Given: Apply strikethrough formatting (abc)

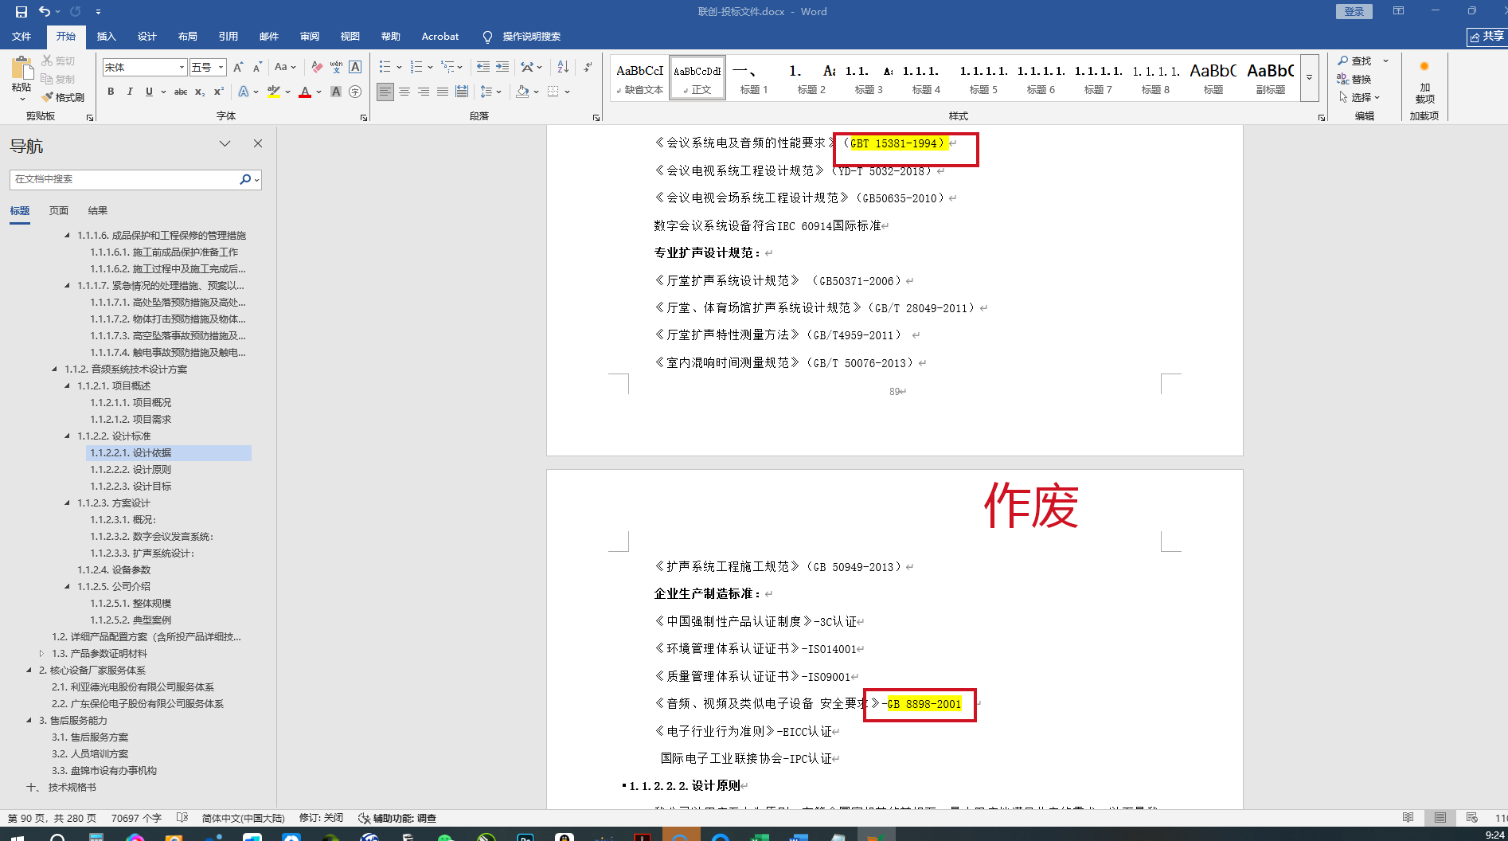Looking at the screenshot, I should [181, 92].
